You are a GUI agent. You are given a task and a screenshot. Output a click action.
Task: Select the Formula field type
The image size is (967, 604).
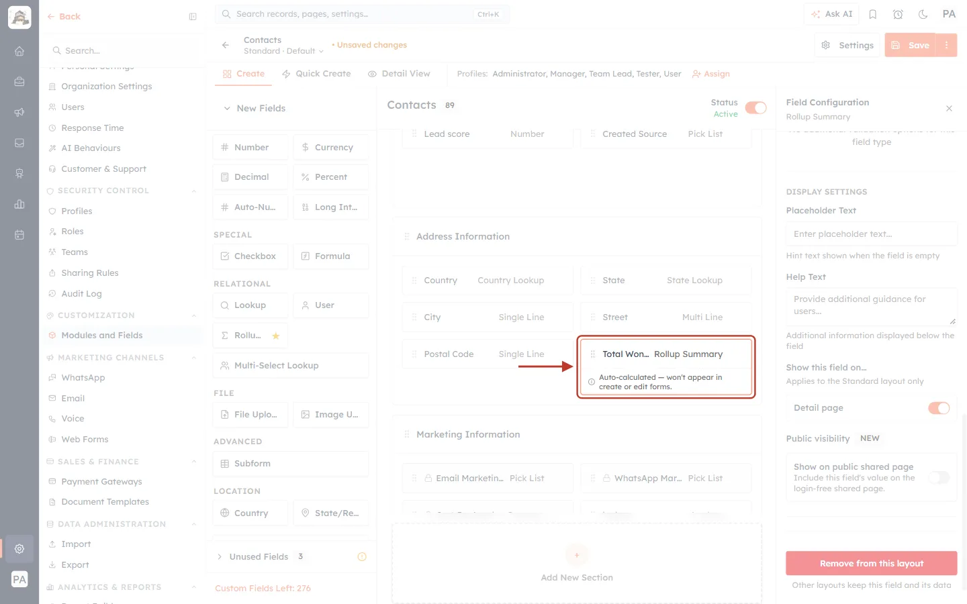coord(331,256)
